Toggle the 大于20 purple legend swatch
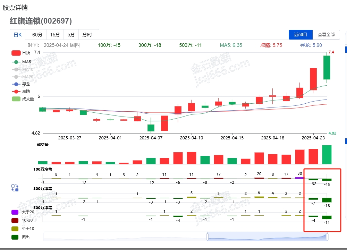This screenshot has width=347, height=250. [x=15, y=212]
